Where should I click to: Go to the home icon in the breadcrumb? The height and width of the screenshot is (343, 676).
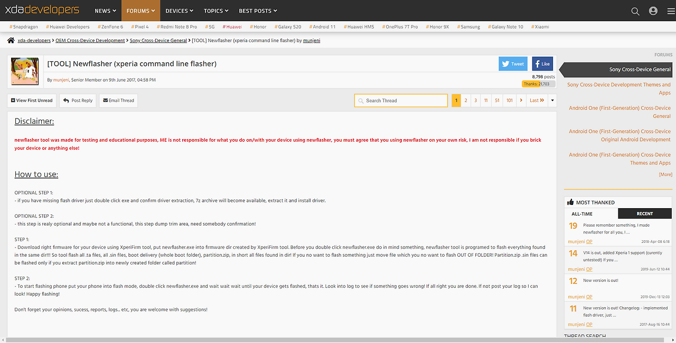pyautogui.click(x=11, y=41)
